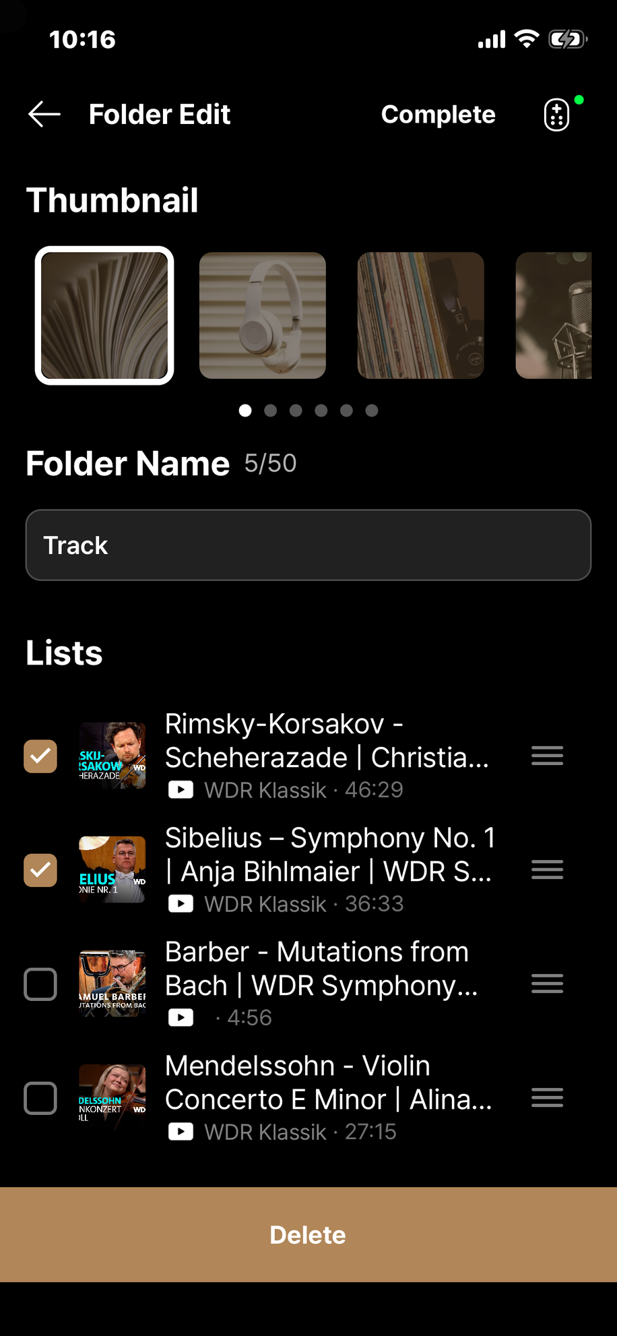Tap drag handle for Mendelssohn Violin Concerto

point(547,1098)
